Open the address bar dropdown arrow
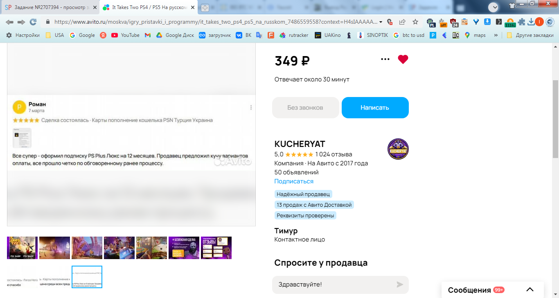The height and width of the screenshot is (298, 559). click(381, 22)
